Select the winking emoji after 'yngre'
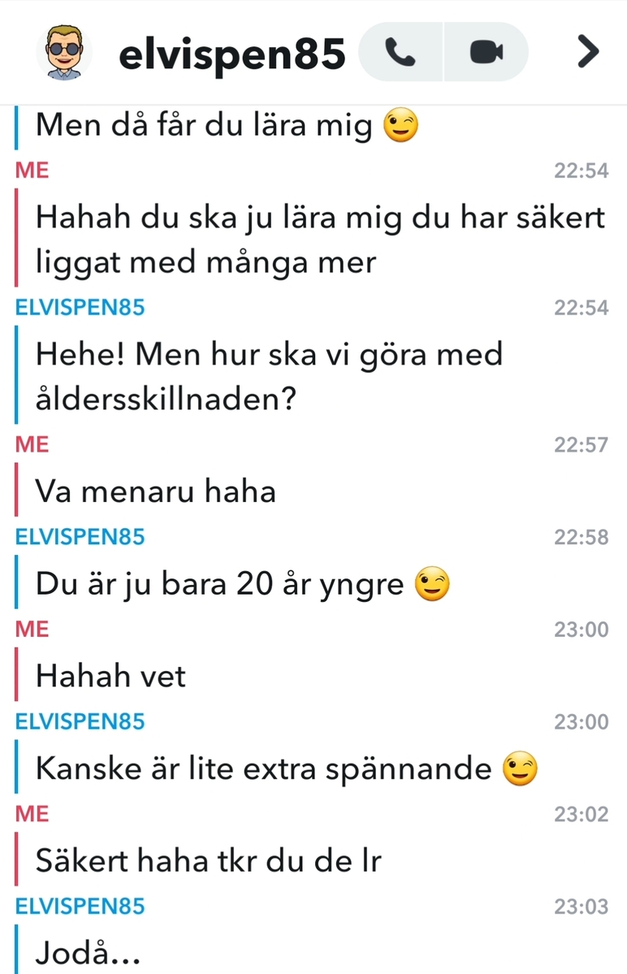627x974 pixels. [x=431, y=584]
